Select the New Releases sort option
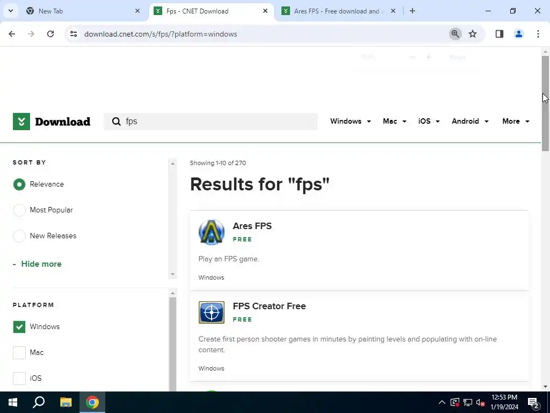This screenshot has width=550, height=413. tap(19, 236)
